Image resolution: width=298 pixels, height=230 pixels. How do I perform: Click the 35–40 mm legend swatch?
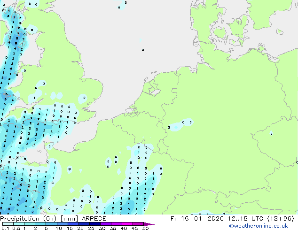[x=116, y=224]
